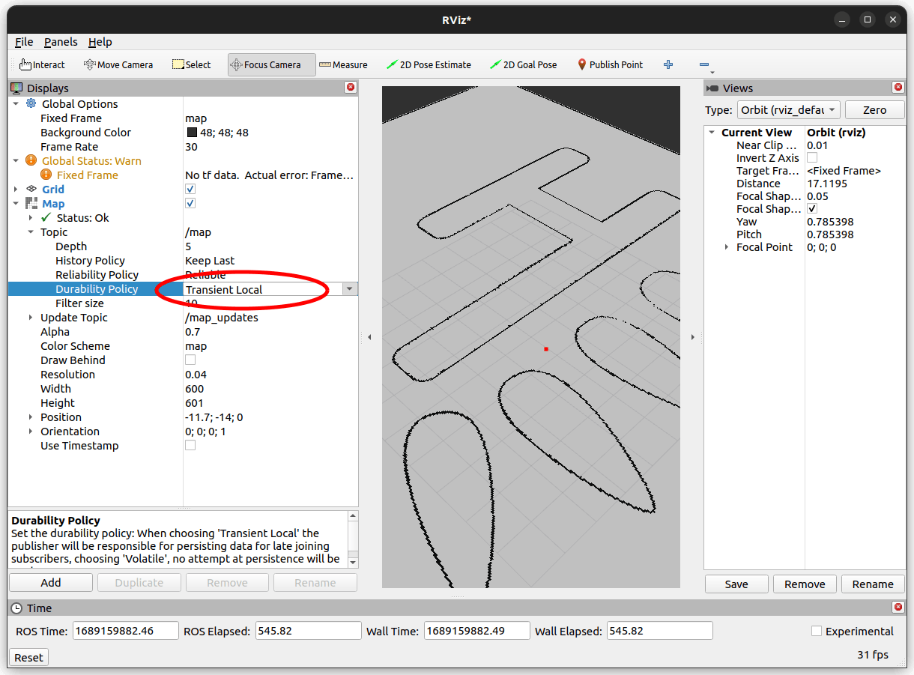Choose the Measure tool

tap(343, 64)
